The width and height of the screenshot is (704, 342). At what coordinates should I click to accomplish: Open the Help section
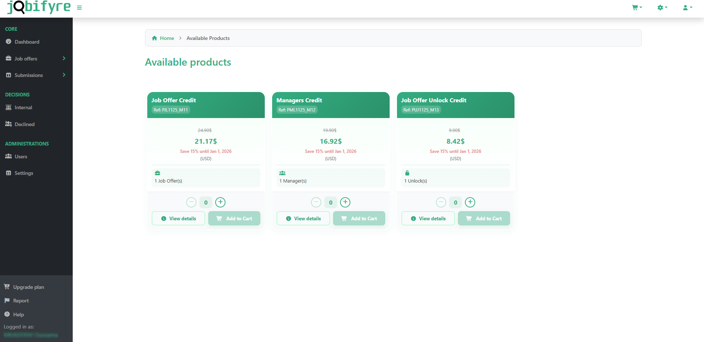pos(18,315)
